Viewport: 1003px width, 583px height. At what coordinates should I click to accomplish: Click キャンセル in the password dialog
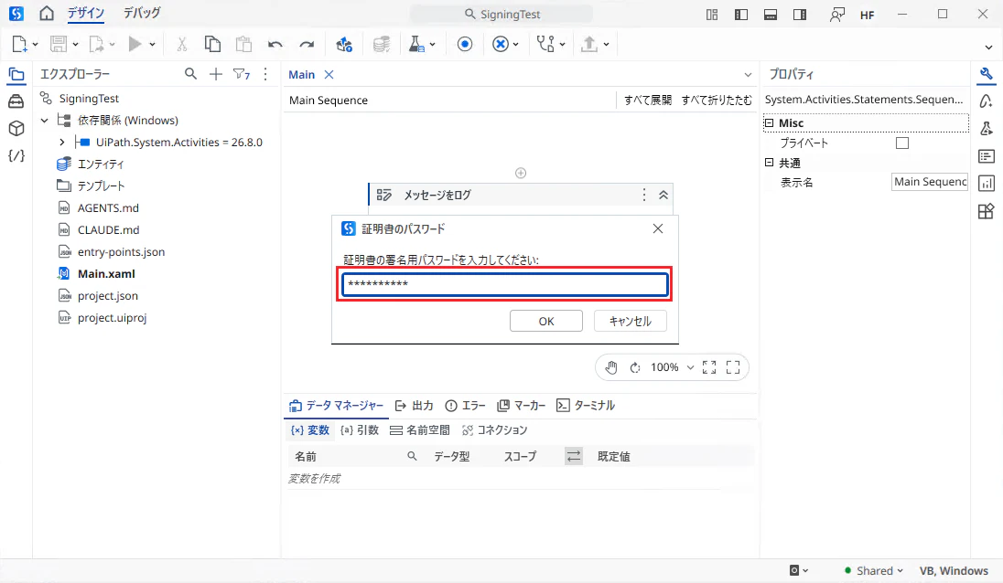click(630, 321)
